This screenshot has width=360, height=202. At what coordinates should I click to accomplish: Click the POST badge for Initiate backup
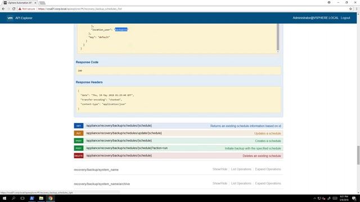79,148
